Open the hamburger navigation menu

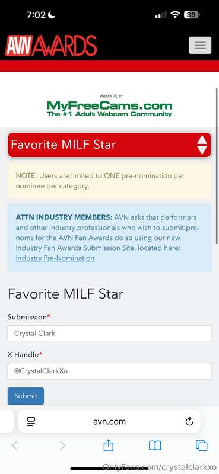tap(200, 46)
